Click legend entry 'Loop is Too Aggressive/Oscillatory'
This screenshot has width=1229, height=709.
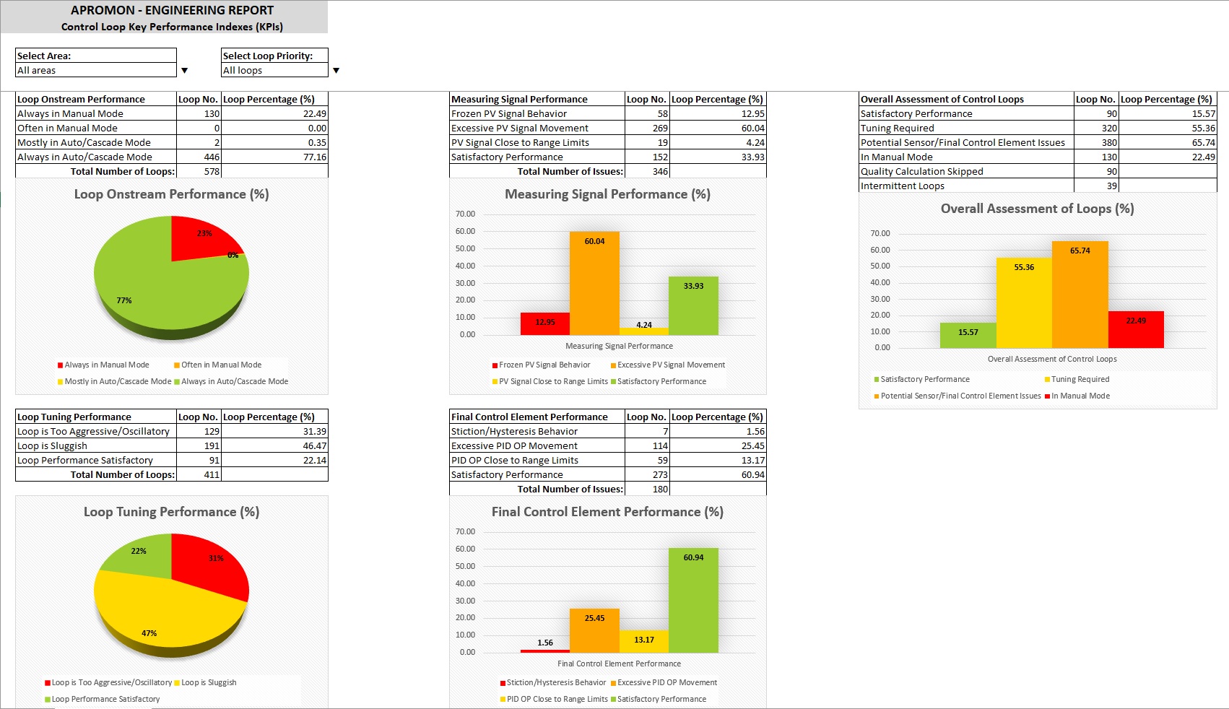point(108,682)
